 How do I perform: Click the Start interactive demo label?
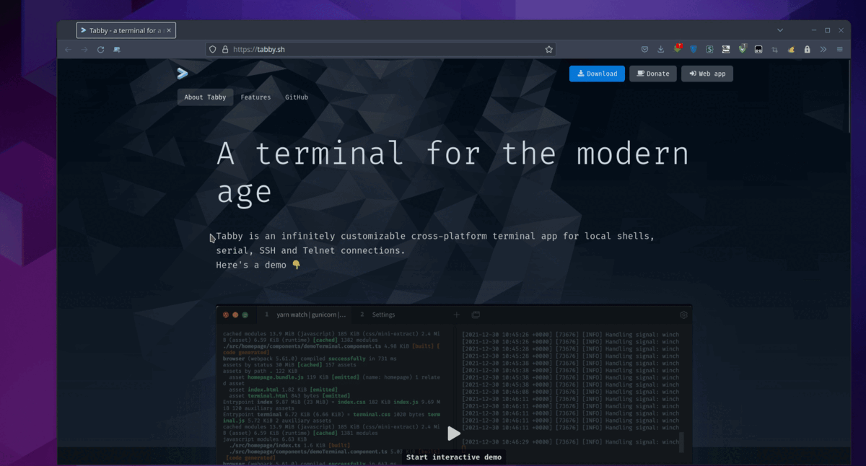click(453, 457)
